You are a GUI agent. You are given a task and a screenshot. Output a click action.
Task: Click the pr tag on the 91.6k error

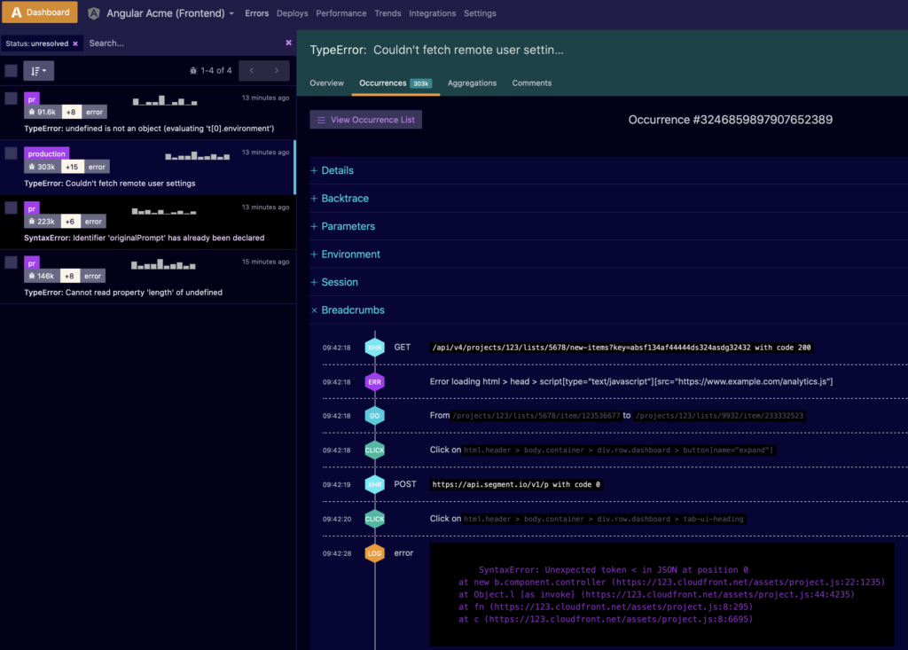(x=32, y=99)
